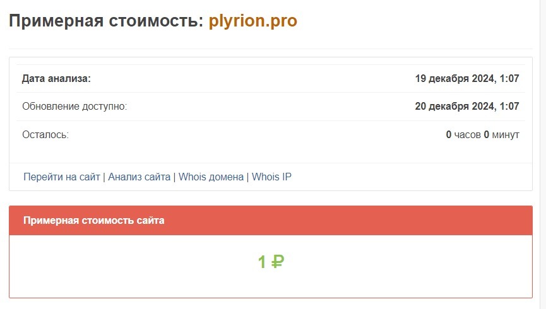Click the date "19 декабря 2024, 1:07"
This screenshot has height=309, width=546.
[x=466, y=79]
